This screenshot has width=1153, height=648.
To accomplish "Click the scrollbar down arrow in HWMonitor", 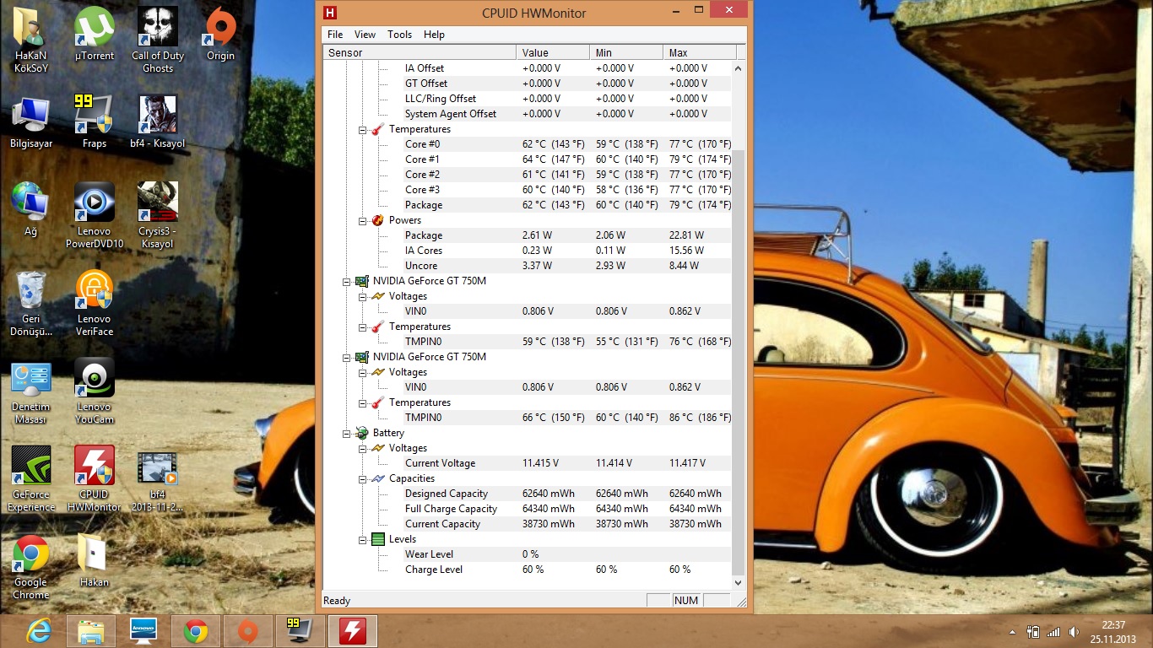I will (739, 582).
